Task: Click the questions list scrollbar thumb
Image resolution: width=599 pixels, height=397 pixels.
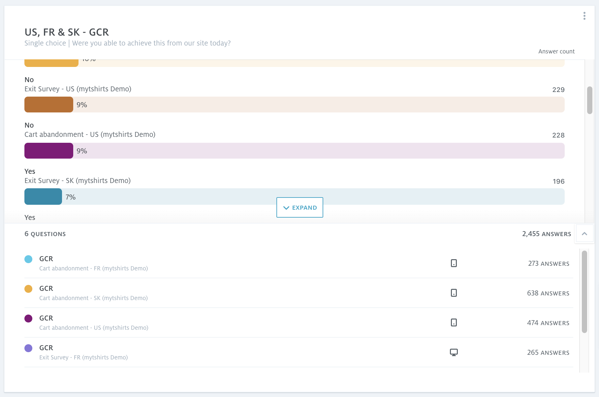Action: coord(584,291)
